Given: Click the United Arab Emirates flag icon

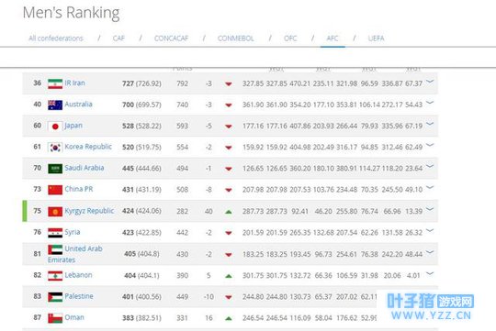Looking at the screenshot, I should pyautogui.click(x=55, y=249).
